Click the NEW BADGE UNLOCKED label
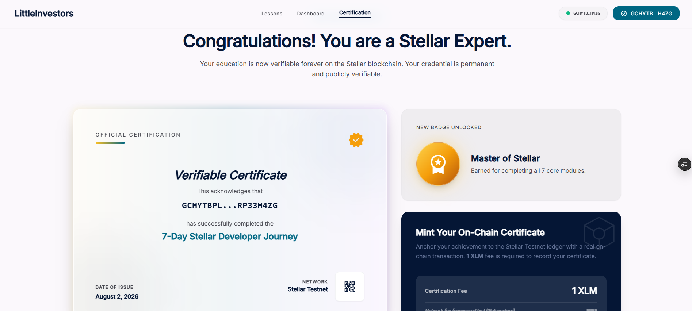This screenshot has height=311, width=692. [x=449, y=127]
